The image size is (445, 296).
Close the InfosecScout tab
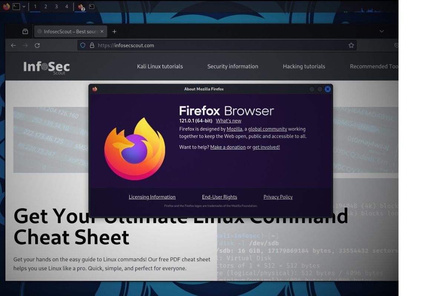102,31
